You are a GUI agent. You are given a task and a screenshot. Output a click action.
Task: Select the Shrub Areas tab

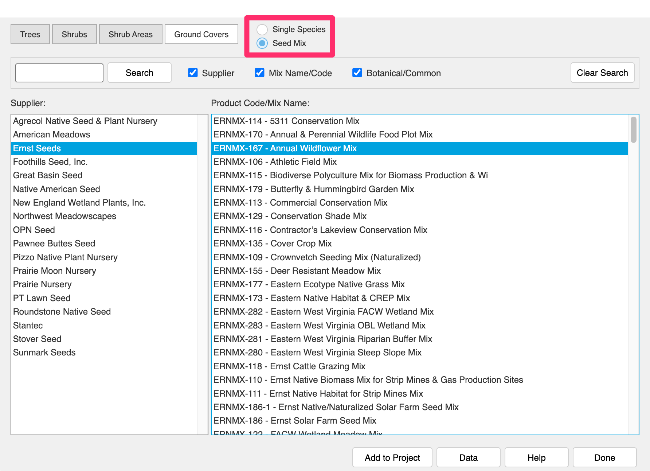pyautogui.click(x=130, y=34)
